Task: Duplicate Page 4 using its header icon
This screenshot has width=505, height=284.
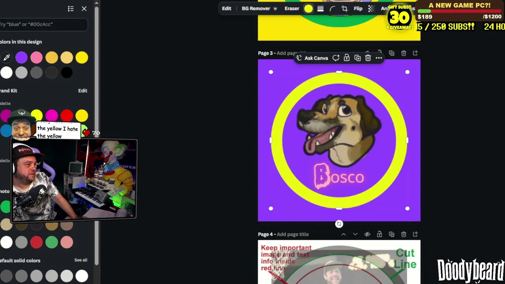Action: tap(391, 234)
